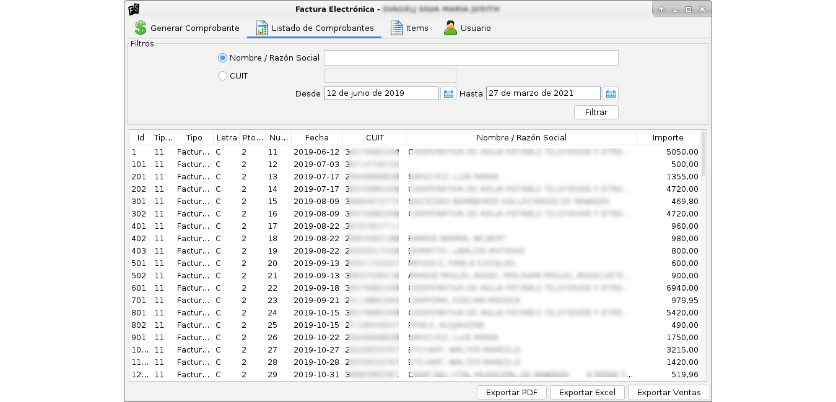Sort the table by Fecha column header

coord(316,138)
